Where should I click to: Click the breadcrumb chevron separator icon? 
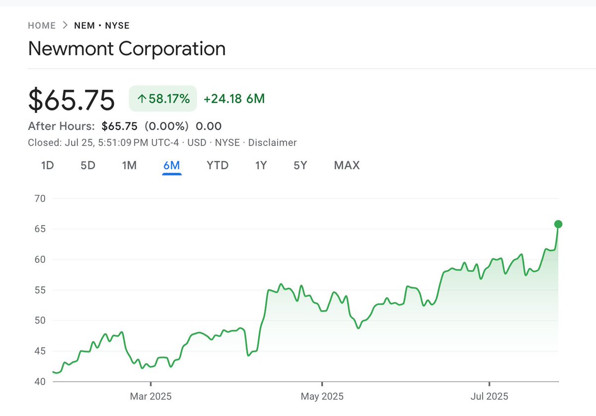point(65,26)
